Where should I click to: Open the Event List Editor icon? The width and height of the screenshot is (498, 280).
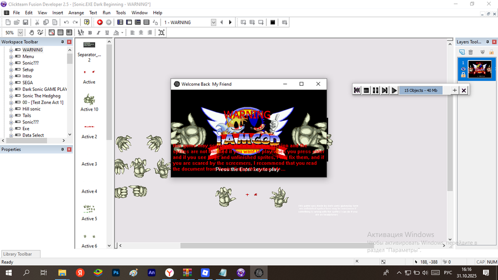147,22
